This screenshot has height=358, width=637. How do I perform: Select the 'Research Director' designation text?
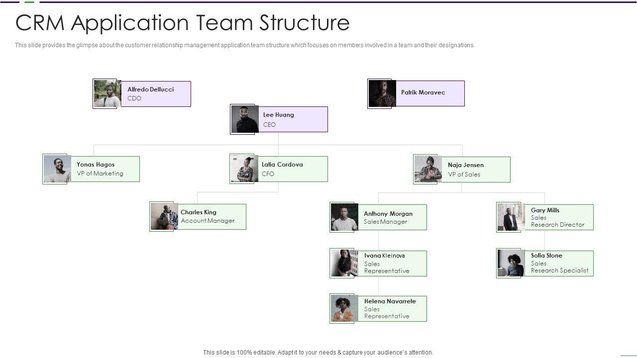(x=558, y=225)
